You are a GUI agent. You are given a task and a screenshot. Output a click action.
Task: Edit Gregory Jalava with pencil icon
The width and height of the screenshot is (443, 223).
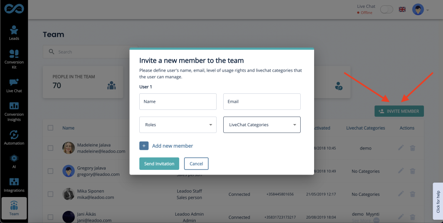pos(401,171)
